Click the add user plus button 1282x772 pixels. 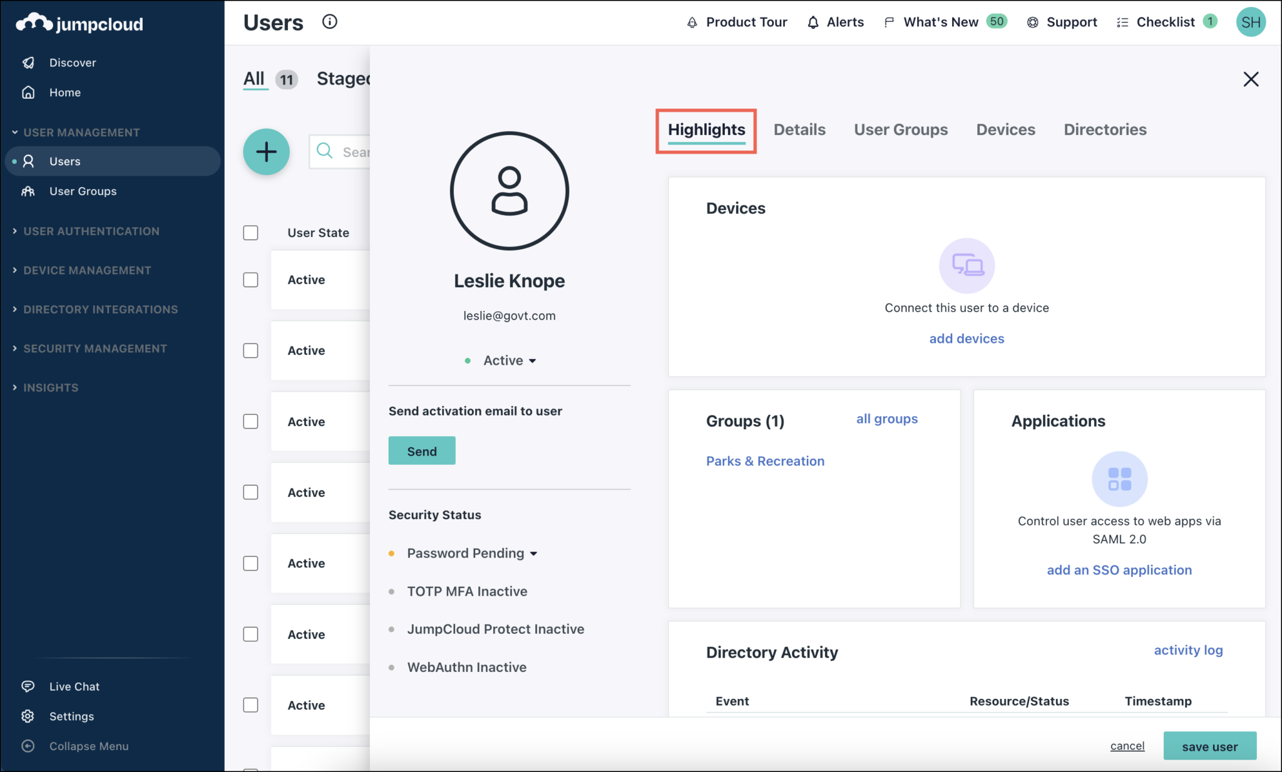point(266,152)
